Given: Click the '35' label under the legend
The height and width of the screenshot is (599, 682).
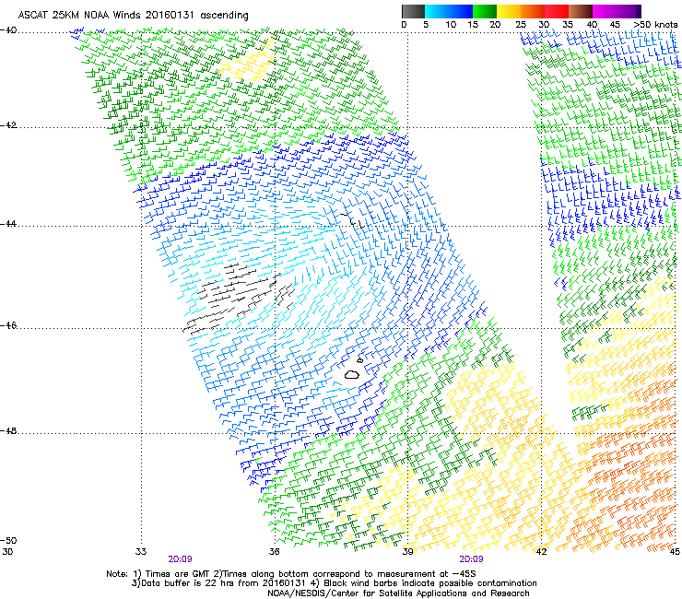Looking at the screenshot, I should pos(568,25).
